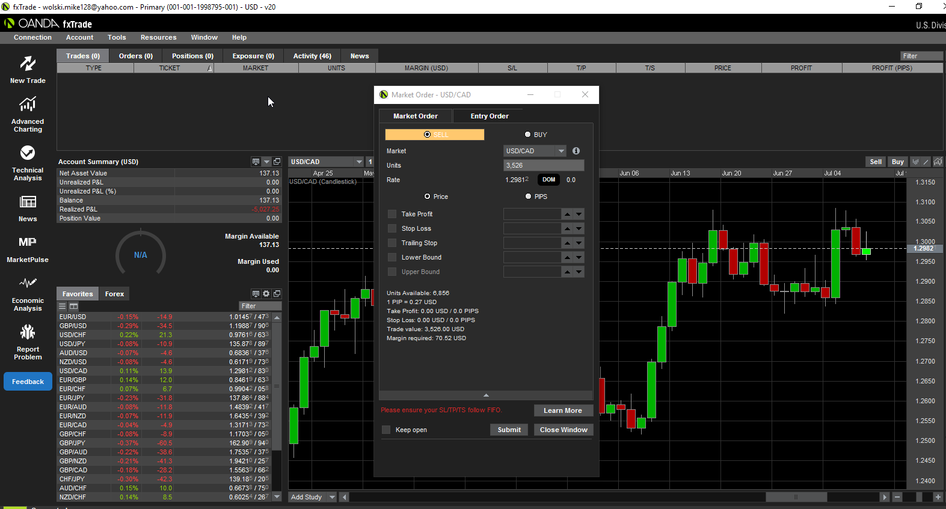Switch to the Entry Order tab
The width and height of the screenshot is (946, 509).
489,116
